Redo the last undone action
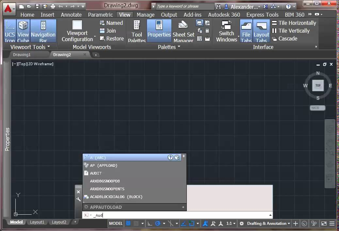Screen dimensions: 339x231 point(73,7)
